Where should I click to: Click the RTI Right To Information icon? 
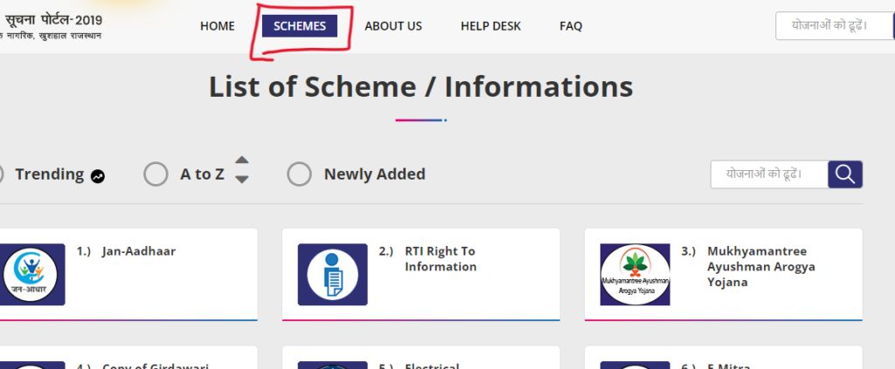[x=332, y=275]
